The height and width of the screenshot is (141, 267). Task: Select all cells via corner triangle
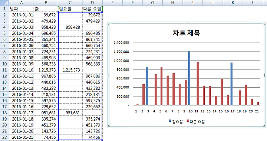click(x=4, y=3)
